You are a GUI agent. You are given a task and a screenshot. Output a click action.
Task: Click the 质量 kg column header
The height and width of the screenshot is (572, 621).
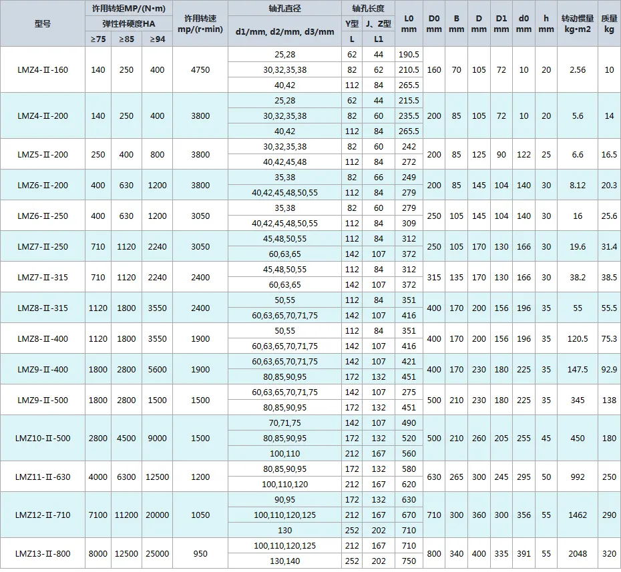click(x=608, y=23)
